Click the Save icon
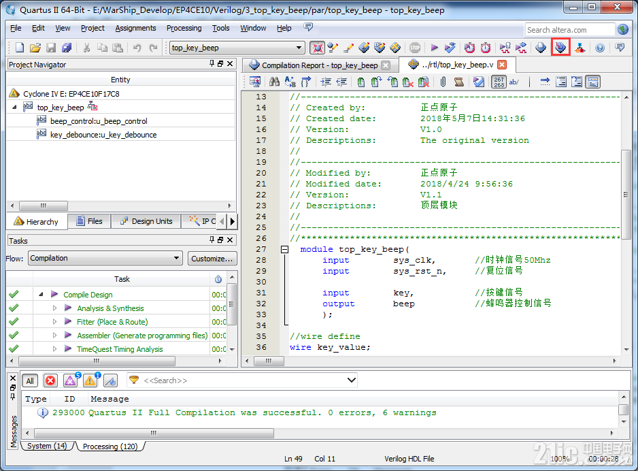638x471 pixels. [51, 48]
